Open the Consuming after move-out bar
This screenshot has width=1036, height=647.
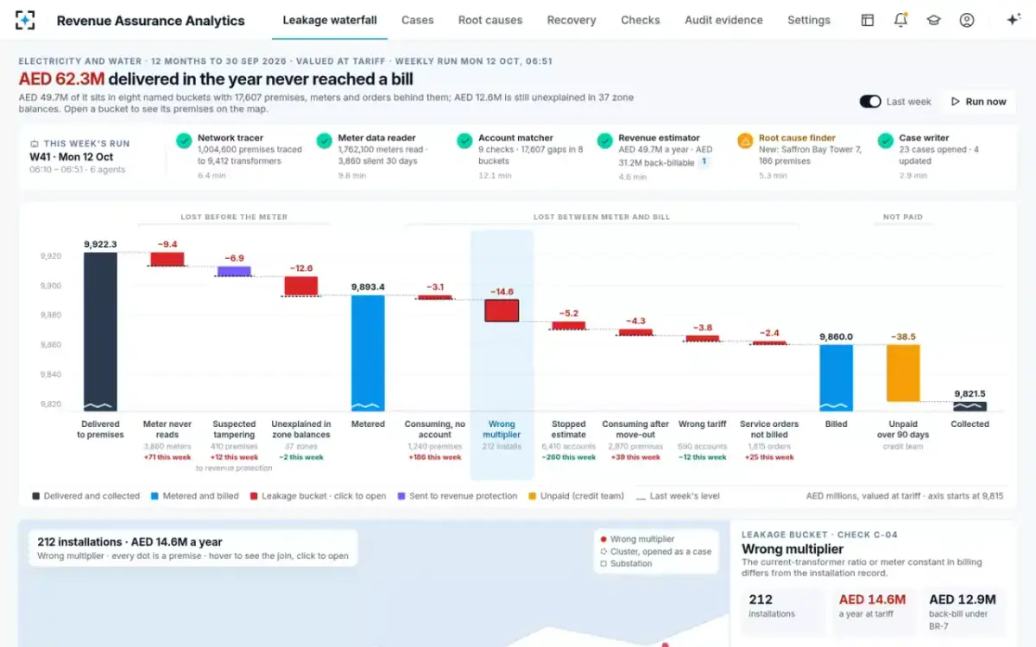click(635, 332)
